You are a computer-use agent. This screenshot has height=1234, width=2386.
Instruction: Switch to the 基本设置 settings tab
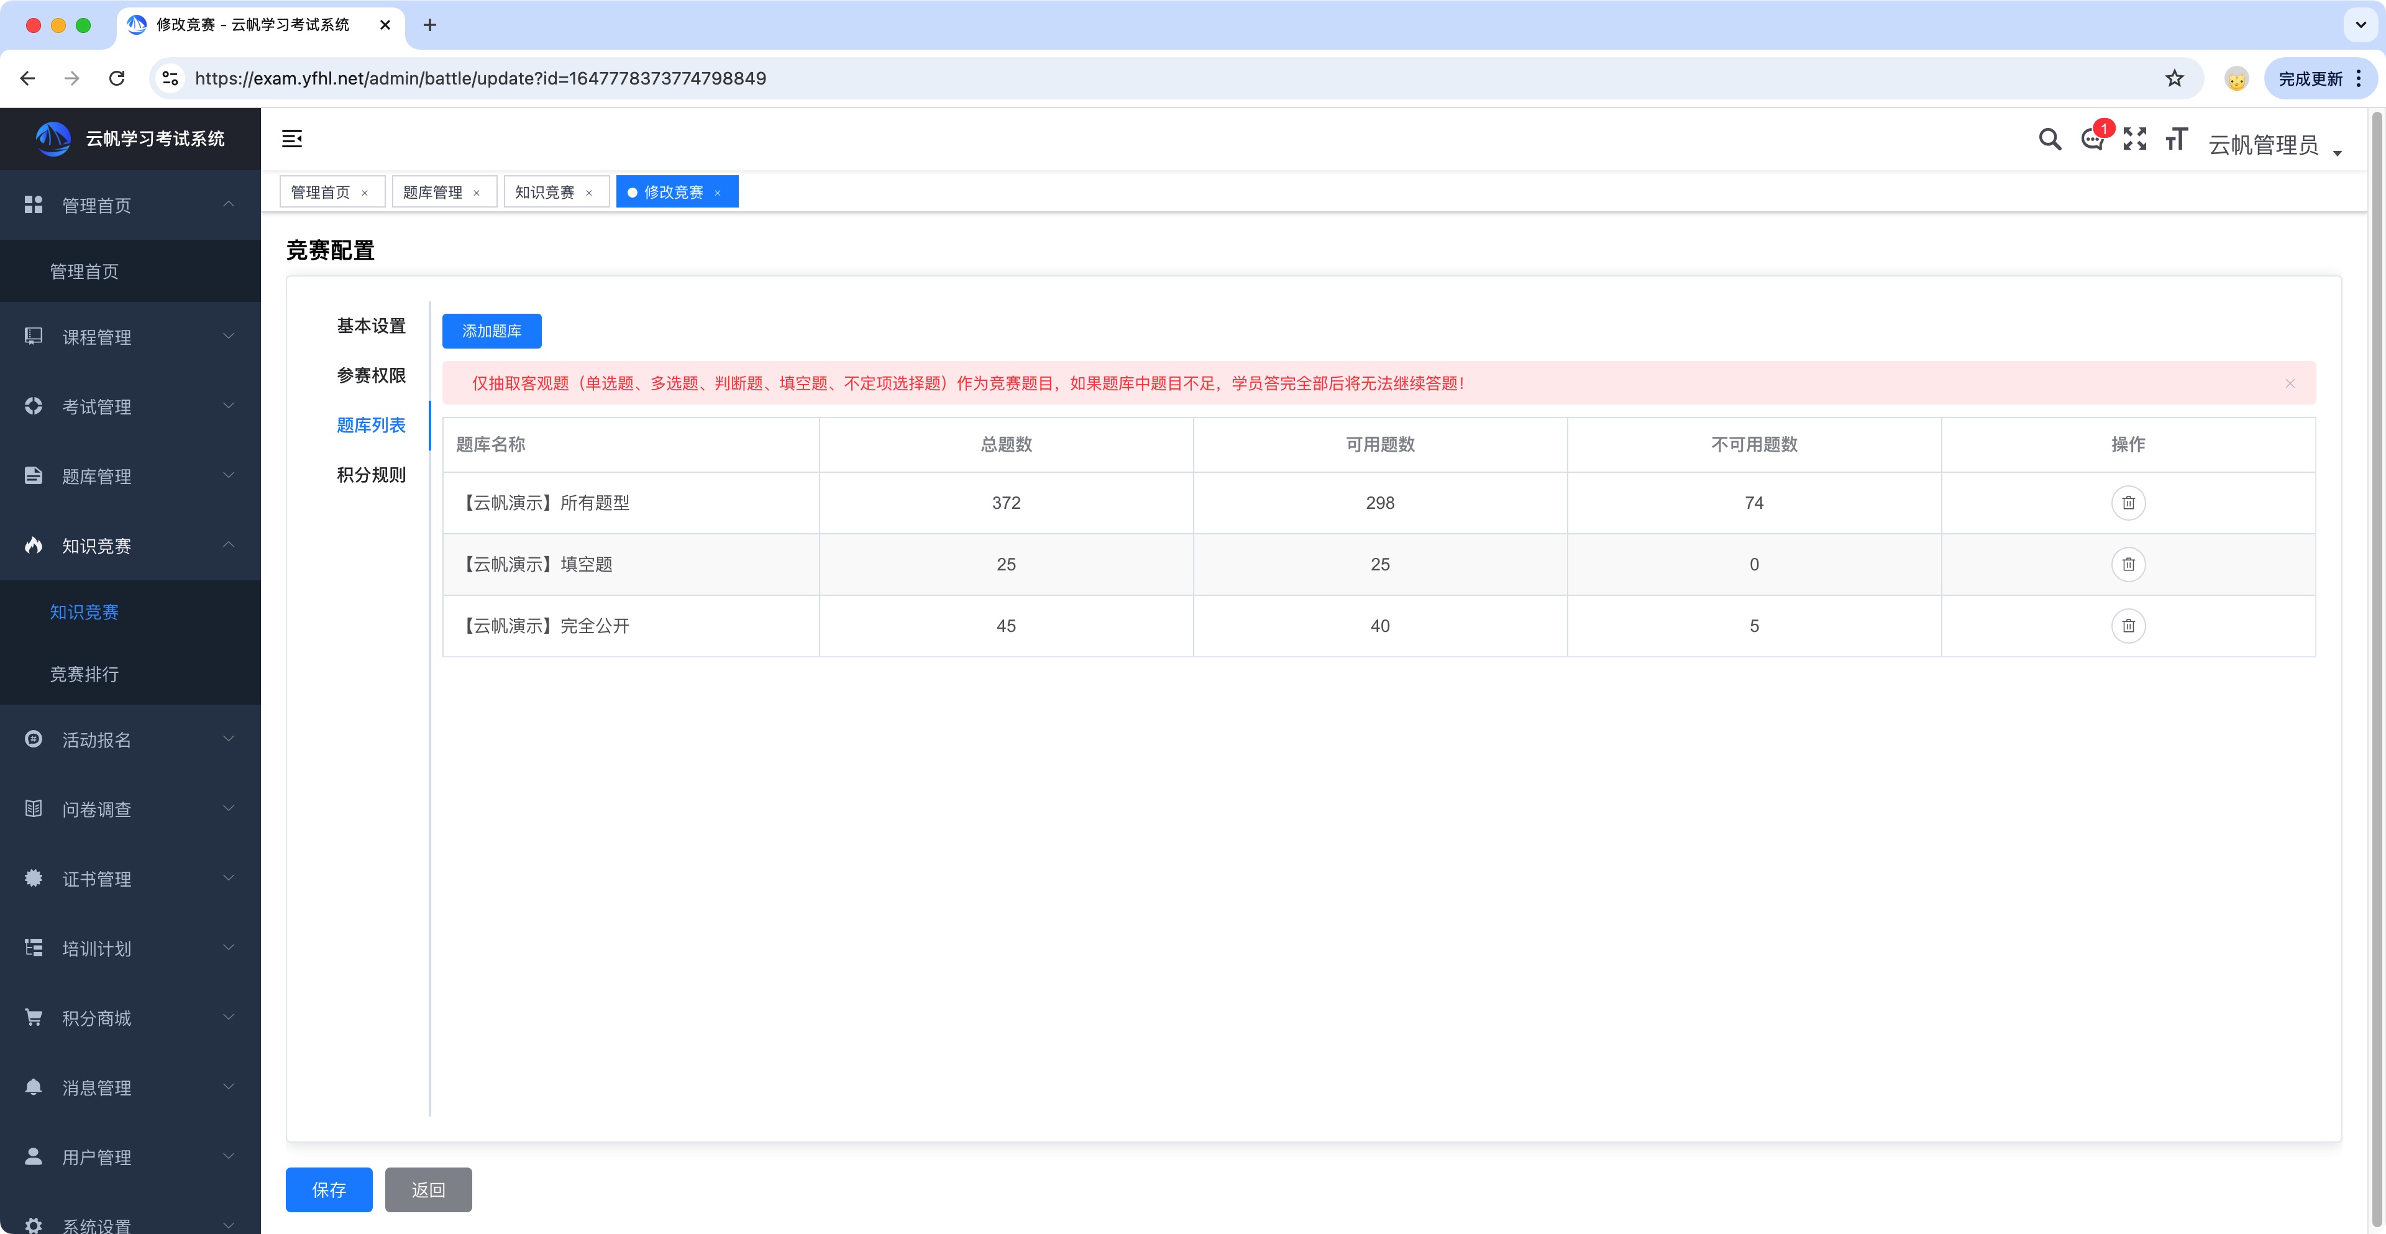[370, 326]
